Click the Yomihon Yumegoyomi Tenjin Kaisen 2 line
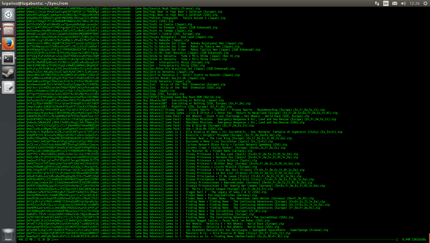430x243 pixels. pyautogui.click(x=121, y=18)
